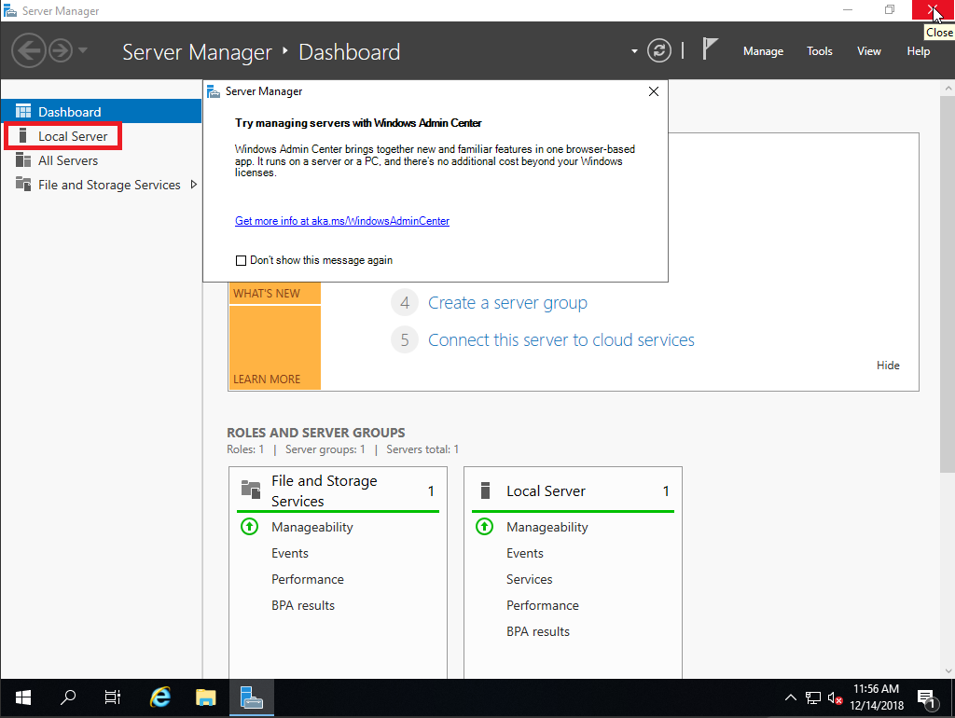This screenshot has height=718, width=955.
Task: Open the Notifications flag icon
Action: [x=710, y=48]
